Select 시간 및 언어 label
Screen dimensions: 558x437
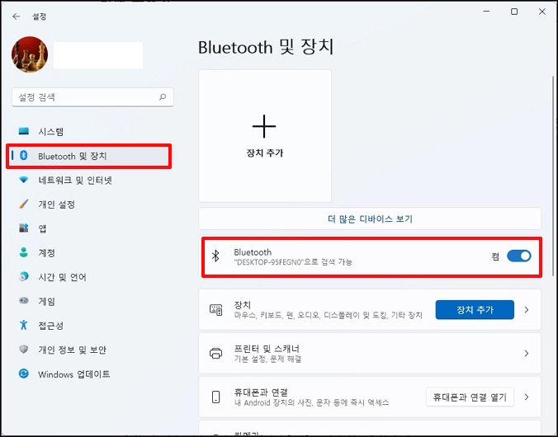[x=62, y=277]
